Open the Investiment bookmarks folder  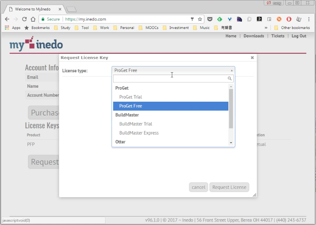click(176, 27)
